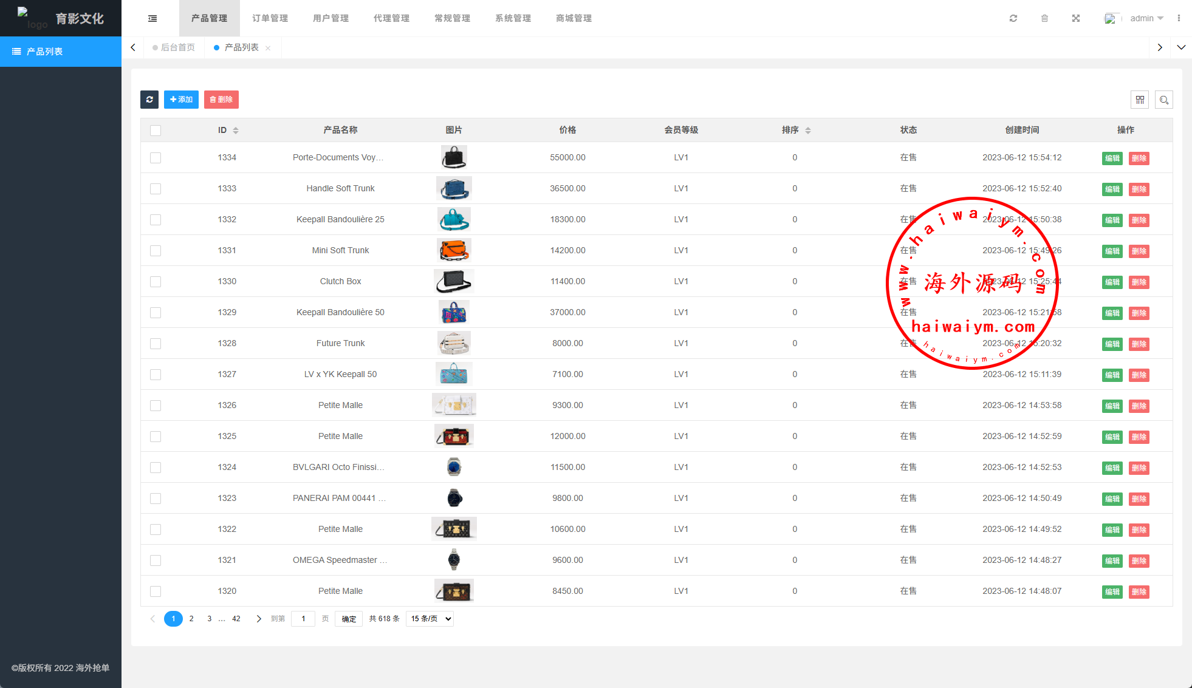Collapse the sidebar with the hamburger icon
The width and height of the screenshot is (1192, 688).
[152, 18]
